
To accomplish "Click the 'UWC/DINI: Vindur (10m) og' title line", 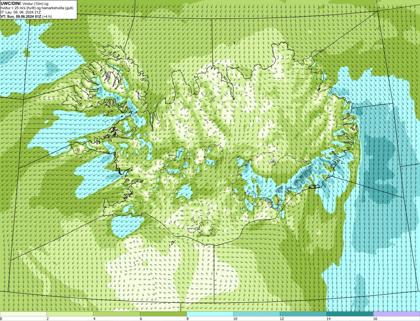I will pyautogui.click(x=25, y=3).
